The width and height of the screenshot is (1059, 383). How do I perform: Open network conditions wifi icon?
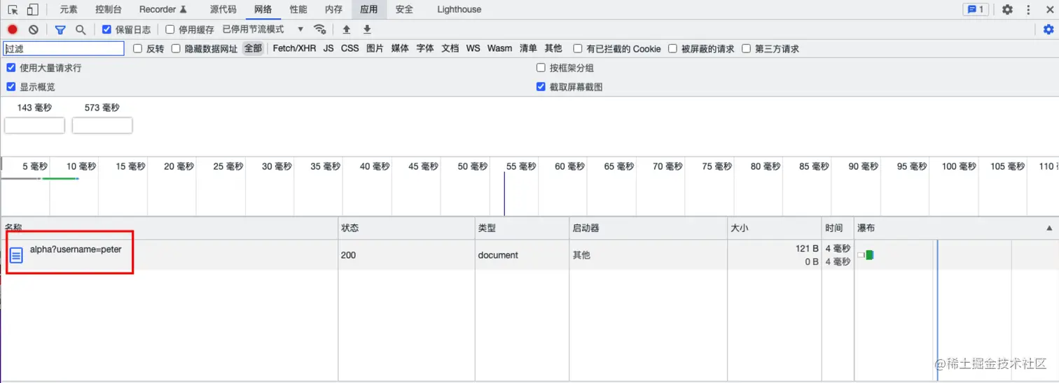320,29
